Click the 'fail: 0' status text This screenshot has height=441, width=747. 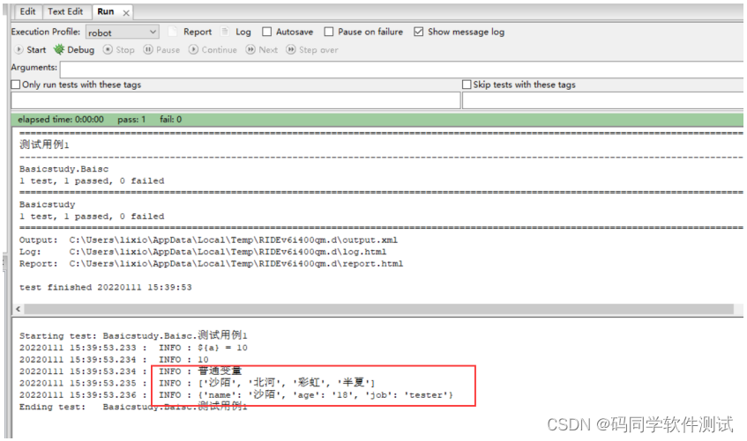click(x=170, y=120)
